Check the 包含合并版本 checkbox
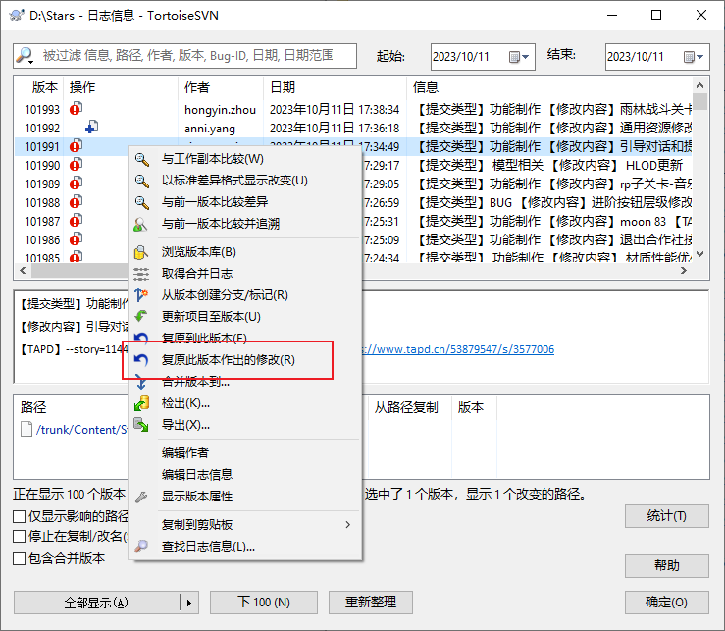Viewport: 725px width, 631px height. 20,558
